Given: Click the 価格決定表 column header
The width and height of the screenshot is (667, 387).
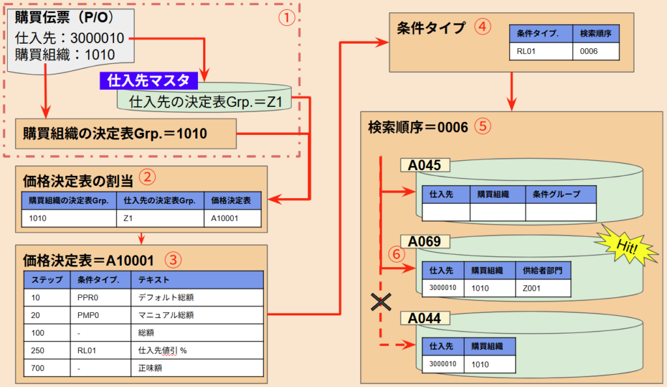Looking at the screenshot, I should pos(233,201).
